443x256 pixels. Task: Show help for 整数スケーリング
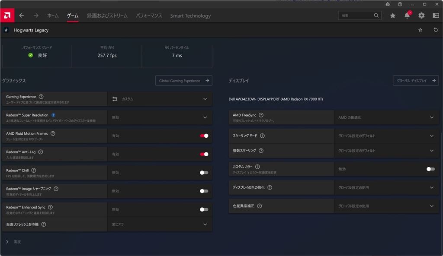click(261, 151)
